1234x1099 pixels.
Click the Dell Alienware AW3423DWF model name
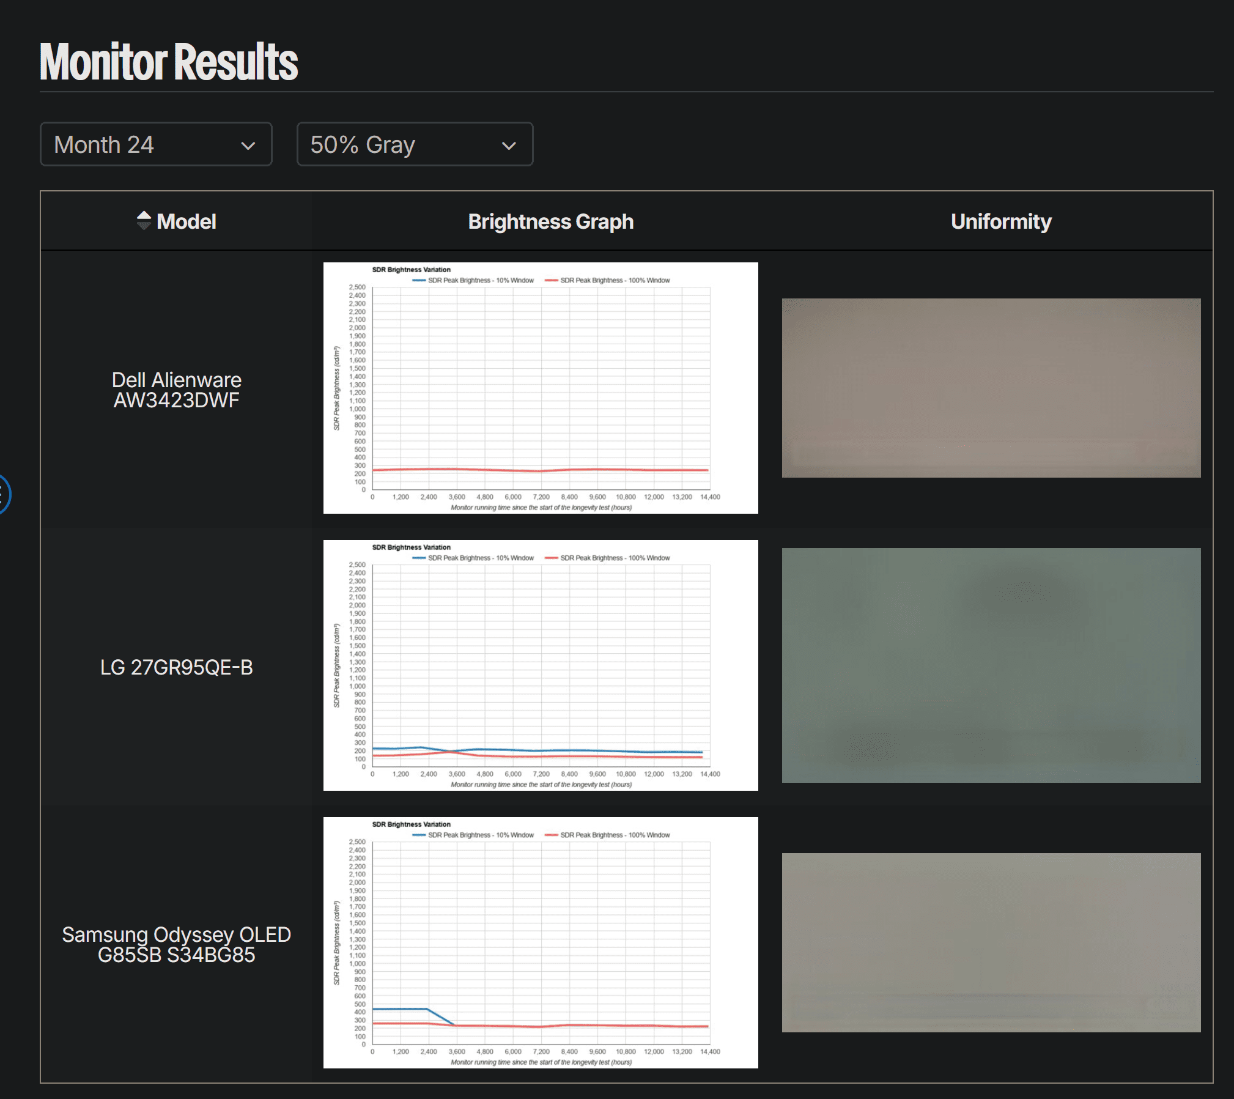[176, 390]
